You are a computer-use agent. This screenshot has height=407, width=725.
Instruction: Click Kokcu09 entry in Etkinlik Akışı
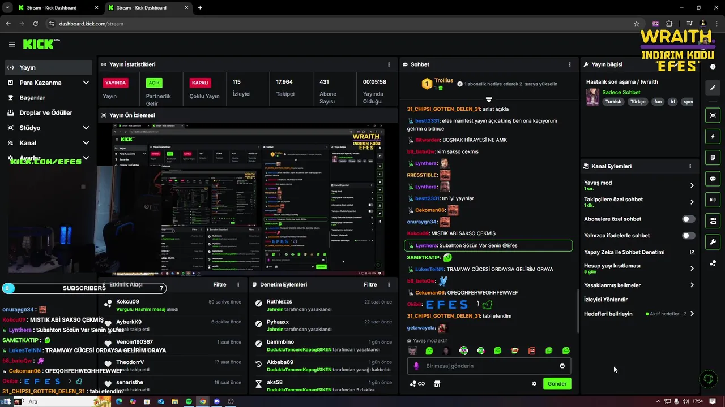[173, 305]
